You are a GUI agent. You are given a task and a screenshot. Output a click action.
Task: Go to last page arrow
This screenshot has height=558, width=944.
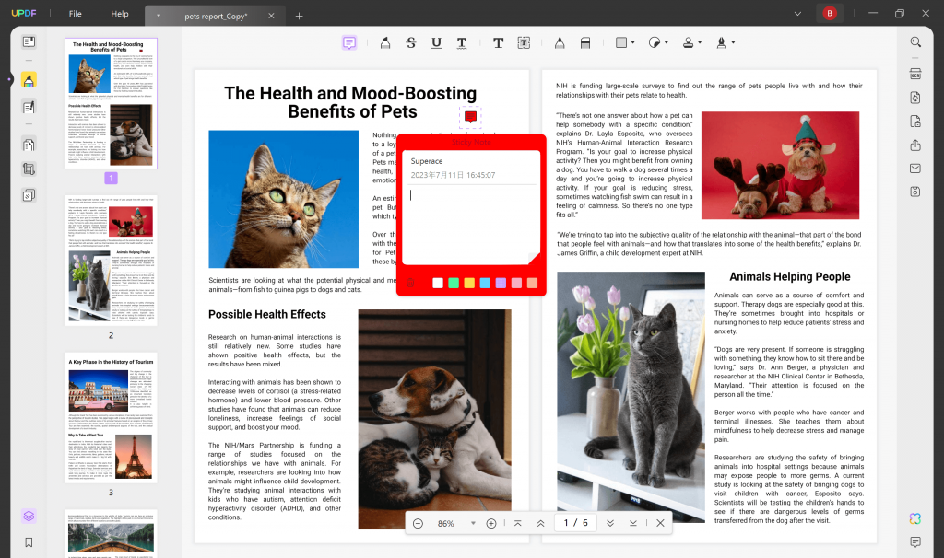[632, 523]
